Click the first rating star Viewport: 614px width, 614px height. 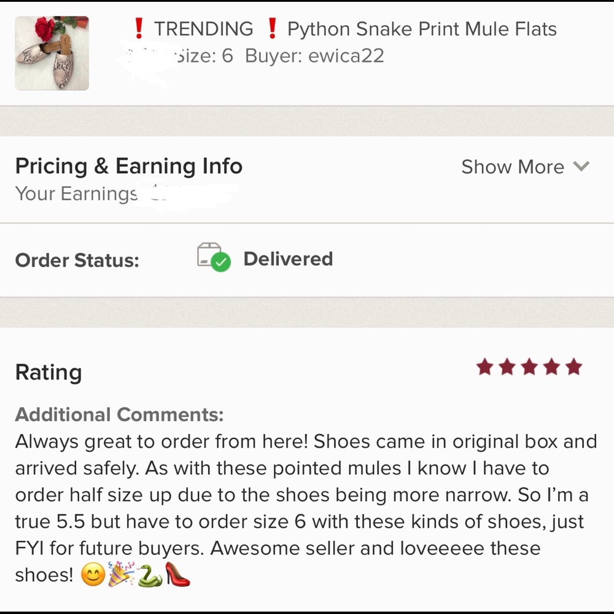tap(485, 368)
